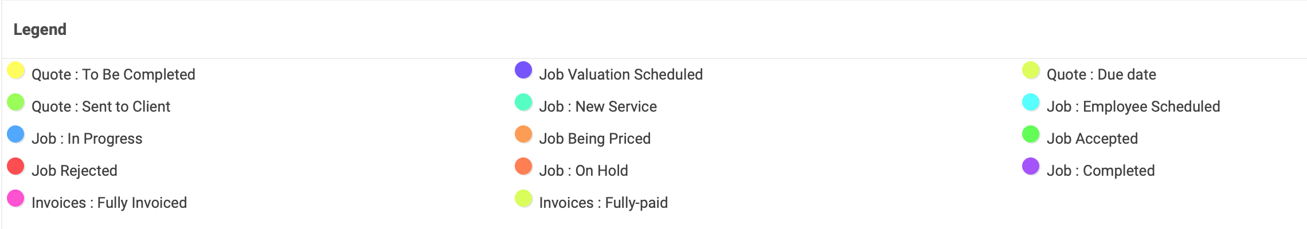Select the bright green Job Accepted dot
The width and height of the screenshot is (1307, 229).
coord(1031,135)
